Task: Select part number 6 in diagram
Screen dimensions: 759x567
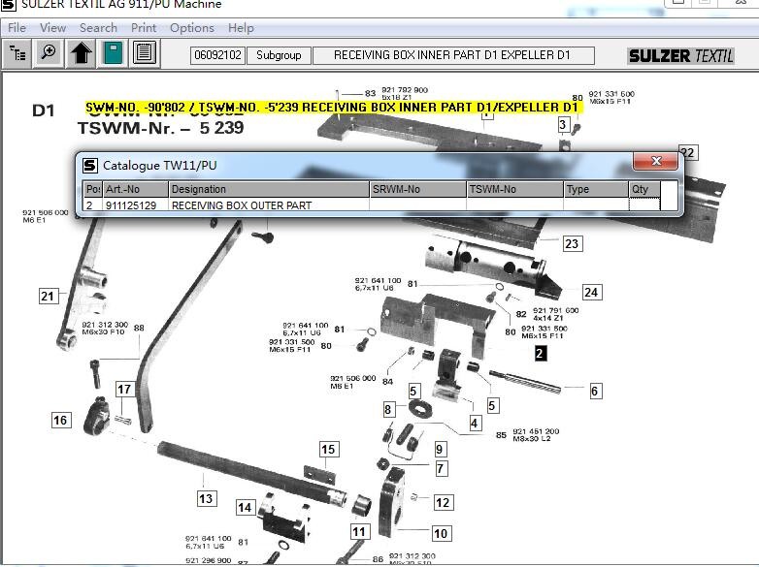Action: [595, 391]
